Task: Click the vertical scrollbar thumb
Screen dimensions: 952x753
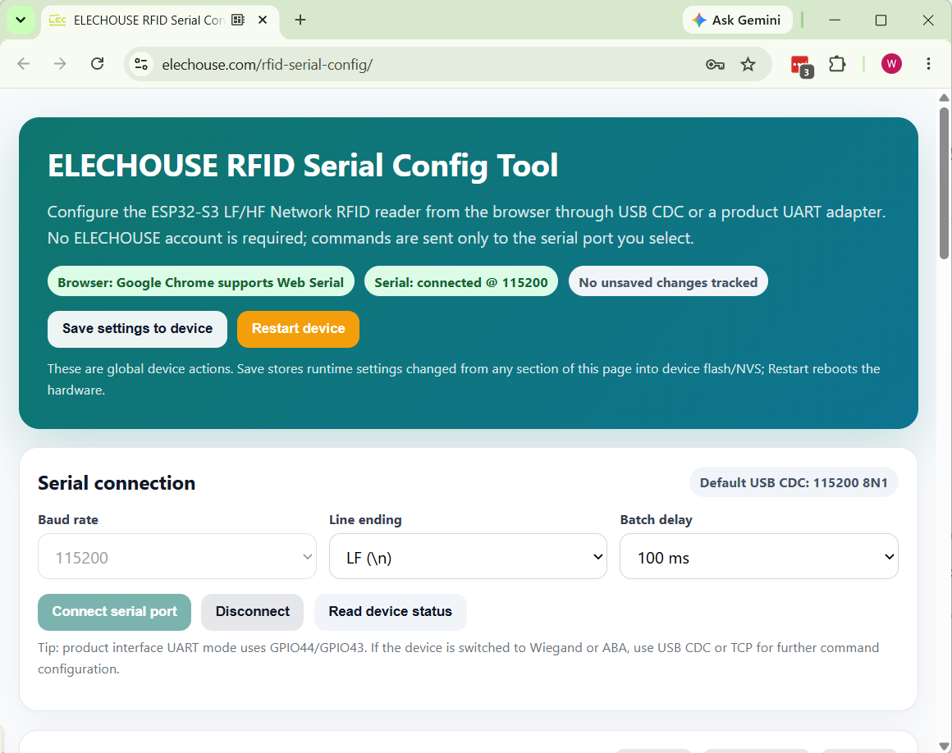Action: (944, 183)
